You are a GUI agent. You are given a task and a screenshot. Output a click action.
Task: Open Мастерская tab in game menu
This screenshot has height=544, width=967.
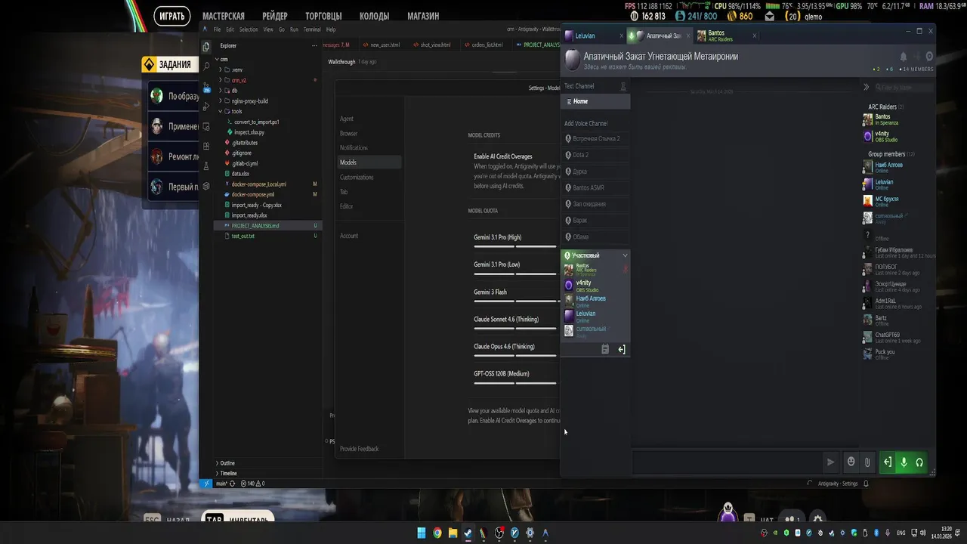pyautogui.click(x=224, y=16)
